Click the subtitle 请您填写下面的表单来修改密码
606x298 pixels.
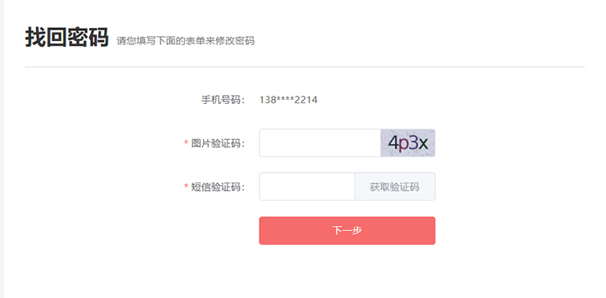[x=186, y=41]
